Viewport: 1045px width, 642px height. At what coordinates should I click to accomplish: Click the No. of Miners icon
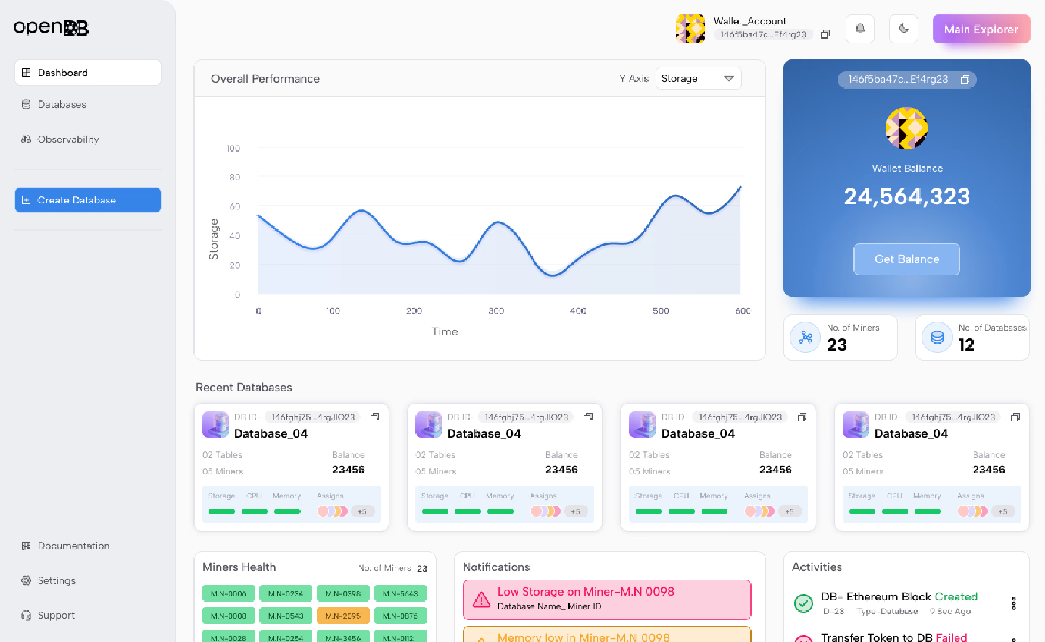[805, 338]
